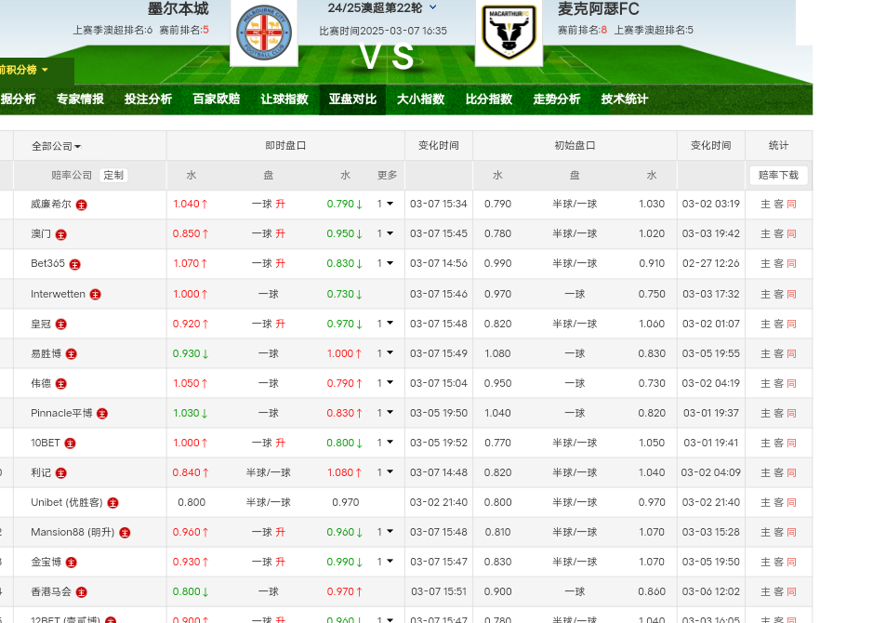This screenshot has width=873, height=623.
Task: Click Interwetten company name
Action: click(58, 294)
